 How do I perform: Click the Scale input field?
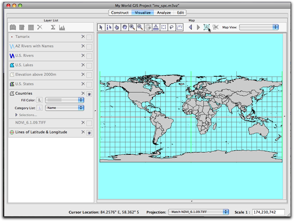pyautogui.click(x=268, y=212)
